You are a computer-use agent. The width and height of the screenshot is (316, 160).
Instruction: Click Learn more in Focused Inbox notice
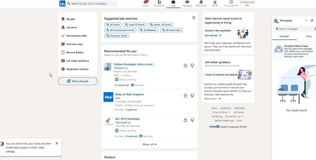click(298, 57)
